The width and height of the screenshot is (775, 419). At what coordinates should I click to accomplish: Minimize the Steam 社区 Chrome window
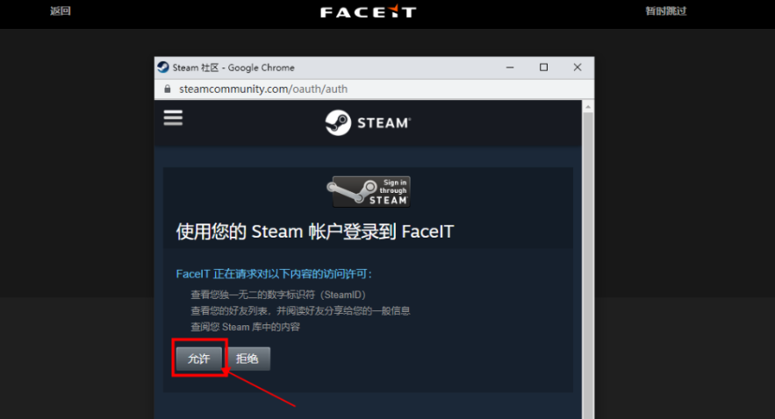click(509, 67)
